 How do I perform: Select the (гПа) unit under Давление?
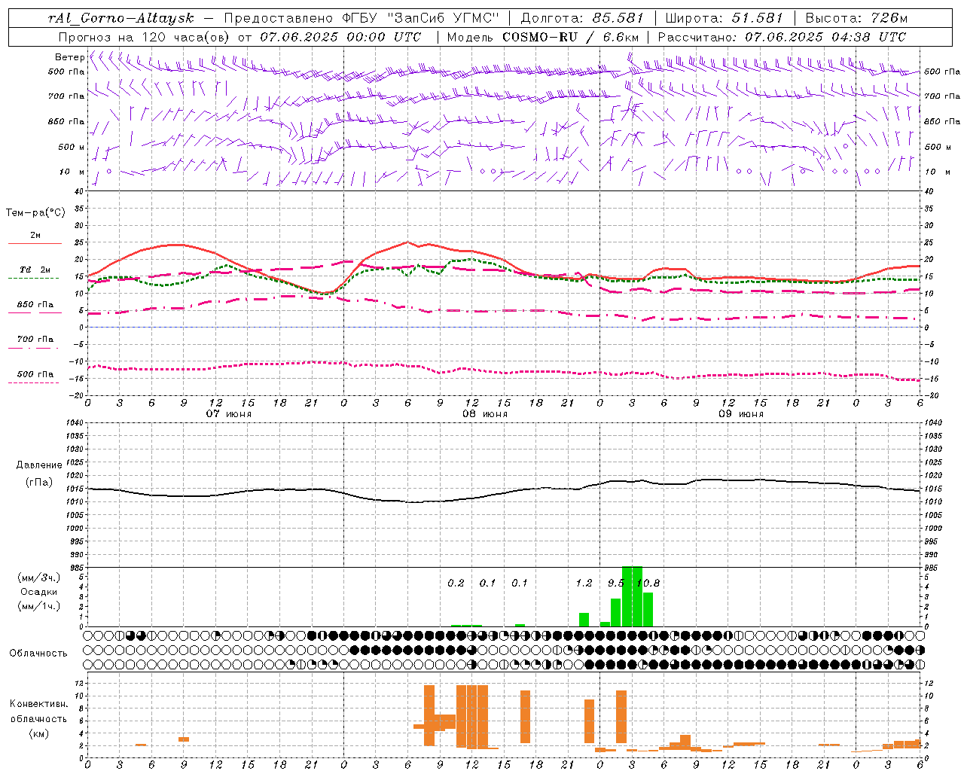point(39,483)
